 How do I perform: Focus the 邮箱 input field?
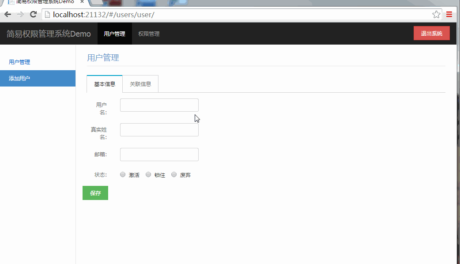(159, 155)
